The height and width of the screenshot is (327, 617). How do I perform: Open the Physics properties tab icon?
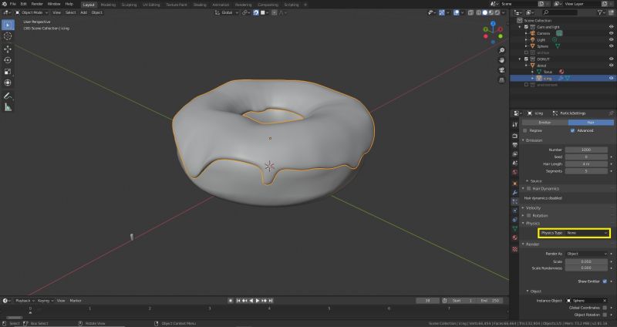point(514,211)
